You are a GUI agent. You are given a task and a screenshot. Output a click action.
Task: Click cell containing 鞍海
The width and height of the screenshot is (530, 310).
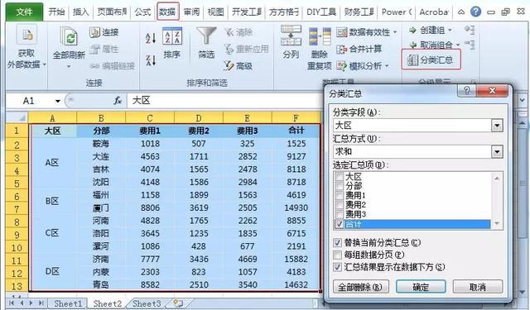click(x=101, y=144)
